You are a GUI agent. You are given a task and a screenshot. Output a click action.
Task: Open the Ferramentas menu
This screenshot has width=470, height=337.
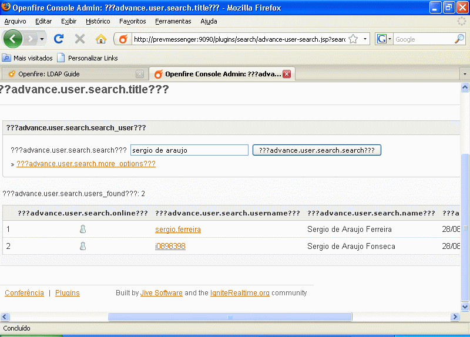pos(173,21)
